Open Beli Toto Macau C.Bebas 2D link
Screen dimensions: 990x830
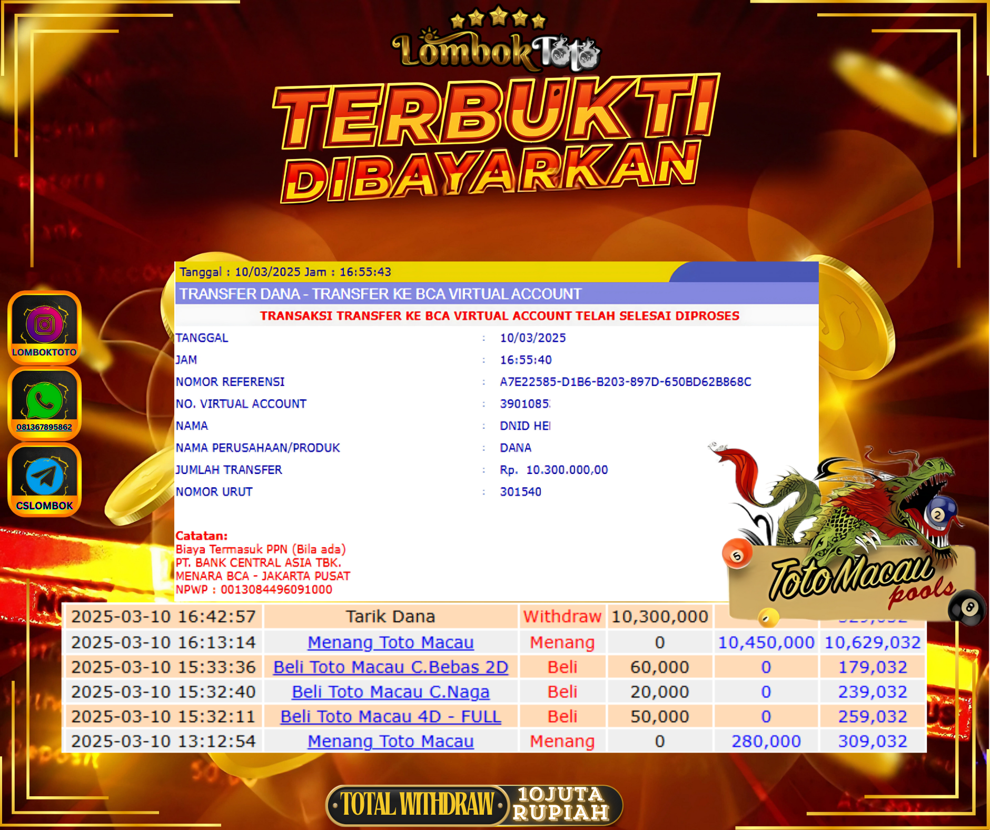click(x=390, y=667)
